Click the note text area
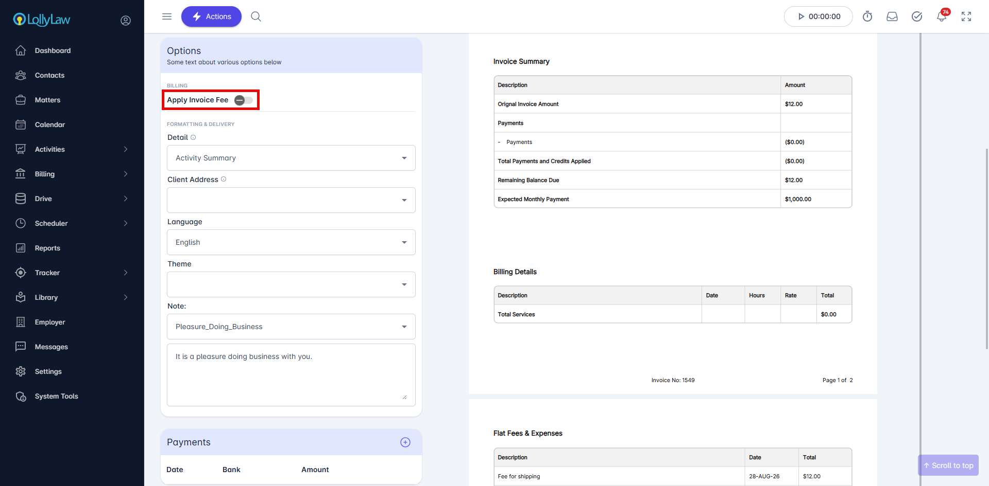 [291, 375]
